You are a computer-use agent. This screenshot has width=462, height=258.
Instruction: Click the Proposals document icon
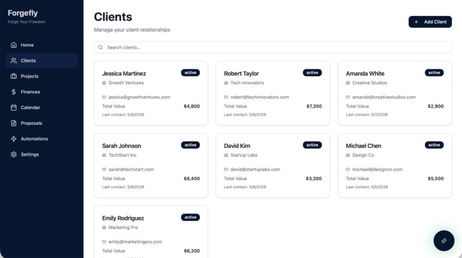[x=14, y=123]
